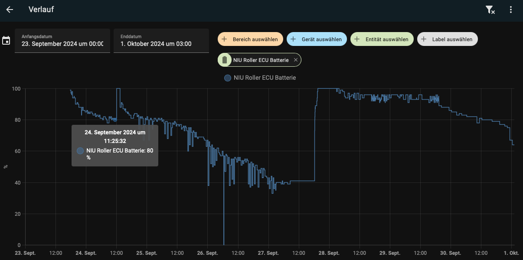Open the Label auswählen picker
Image resolution: width=523 pixels, height=260 pixels.
coord(452,39)
